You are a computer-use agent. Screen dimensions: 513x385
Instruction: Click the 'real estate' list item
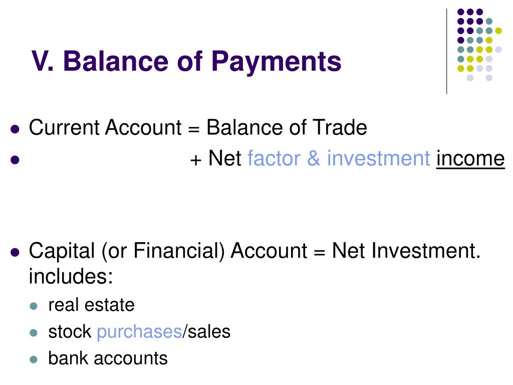[x=91, y=305]
